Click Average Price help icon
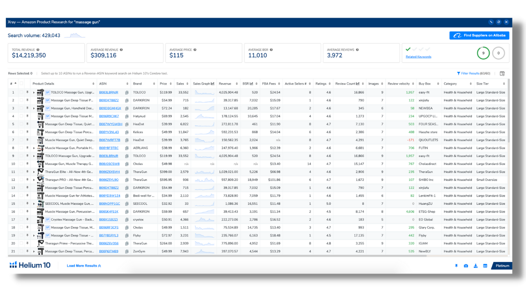 click(195, 50)
